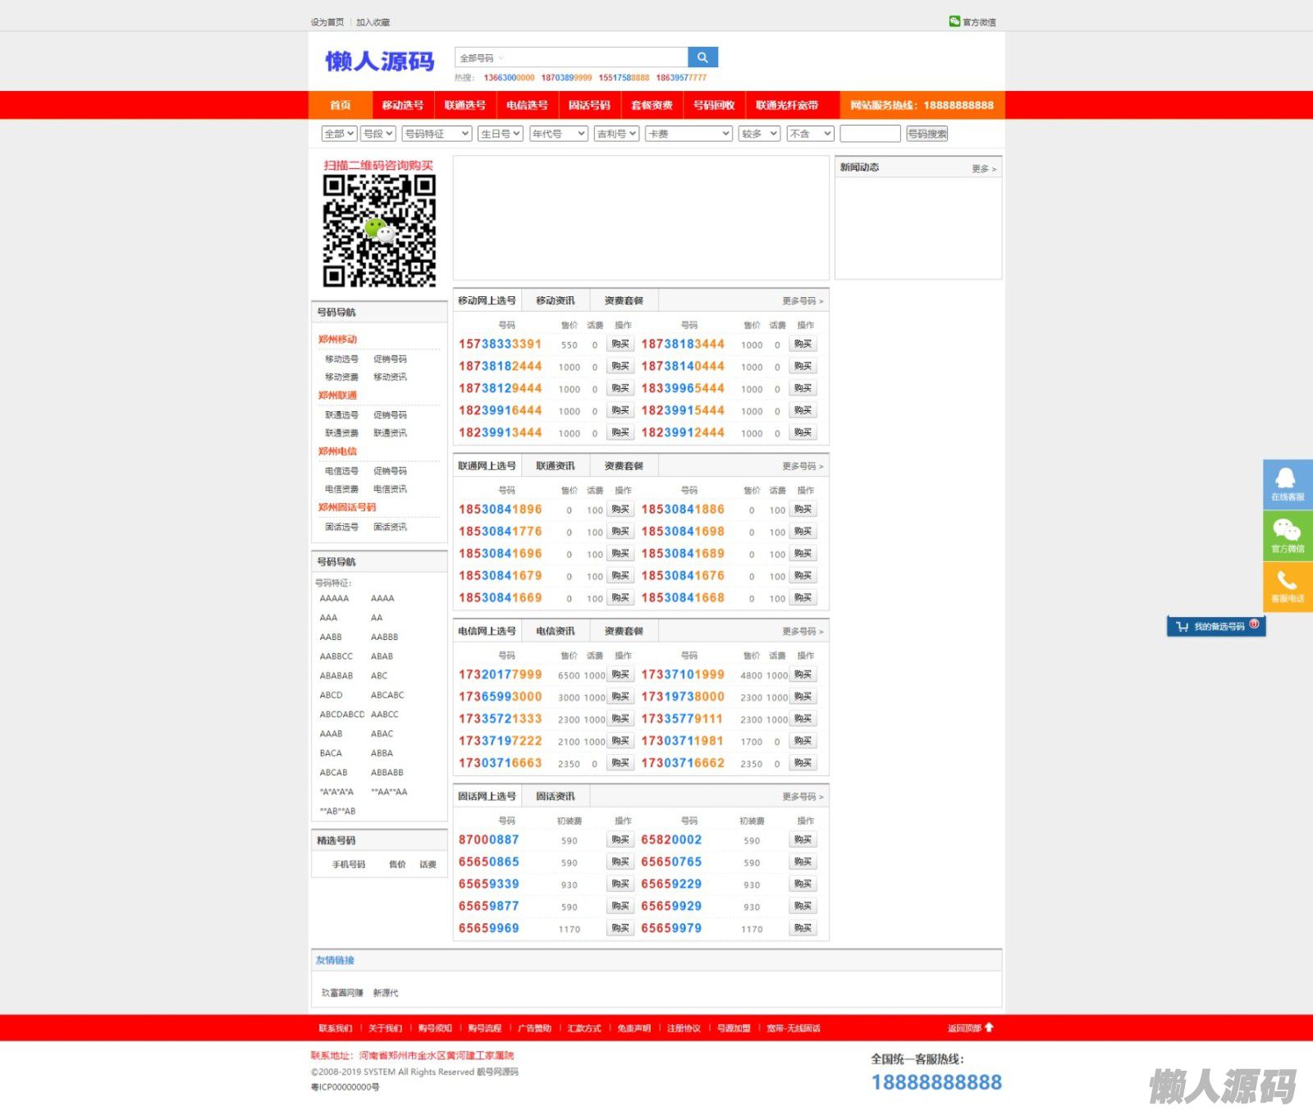Open the 吉利号 filter dropdown
The width and height of the screenshot is (1313, 1115).
click(616, 134)
